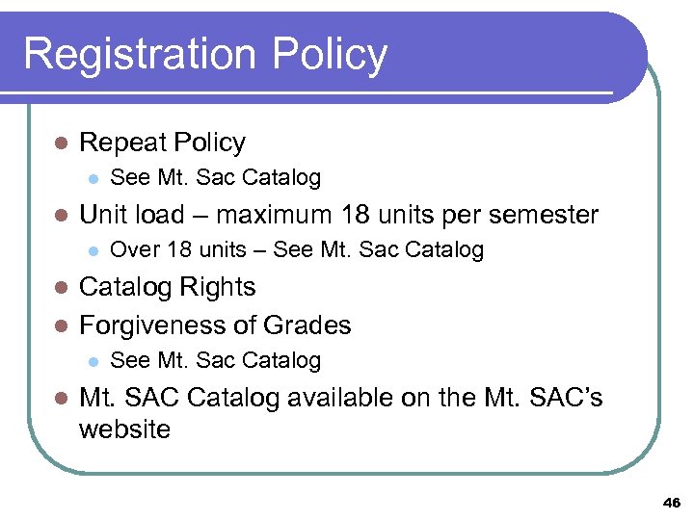694x520 pixels.
Task: Click the sub-bullet dot before "Over 18 units"
Action: (x=93, y=250)
